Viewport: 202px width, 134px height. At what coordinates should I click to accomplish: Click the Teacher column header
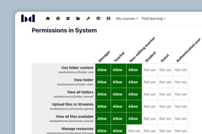pos(119,57)
